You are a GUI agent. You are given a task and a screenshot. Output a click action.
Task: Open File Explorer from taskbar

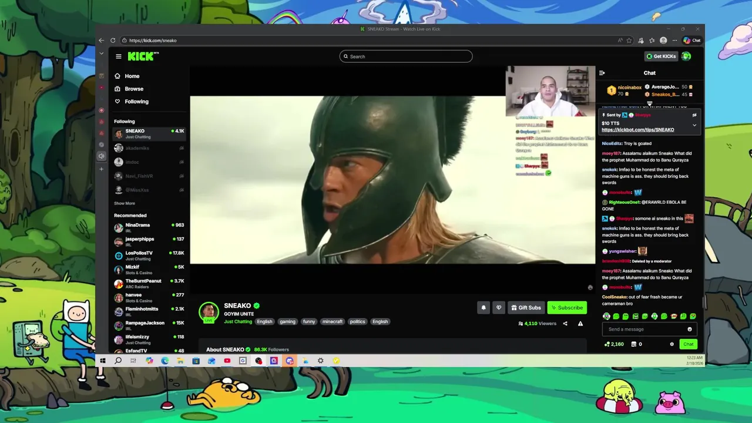pyautogui.click(x=180, y=361)
